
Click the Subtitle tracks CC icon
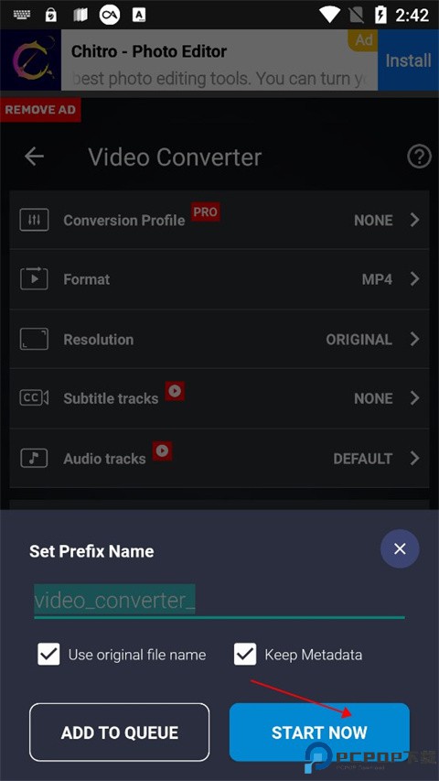(34, 397)
